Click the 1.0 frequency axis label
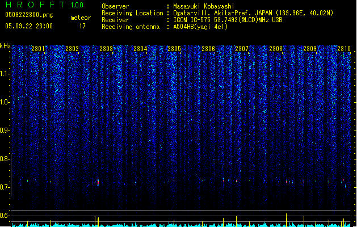This screenshot has width=357, height=227. tap(5, 102)
